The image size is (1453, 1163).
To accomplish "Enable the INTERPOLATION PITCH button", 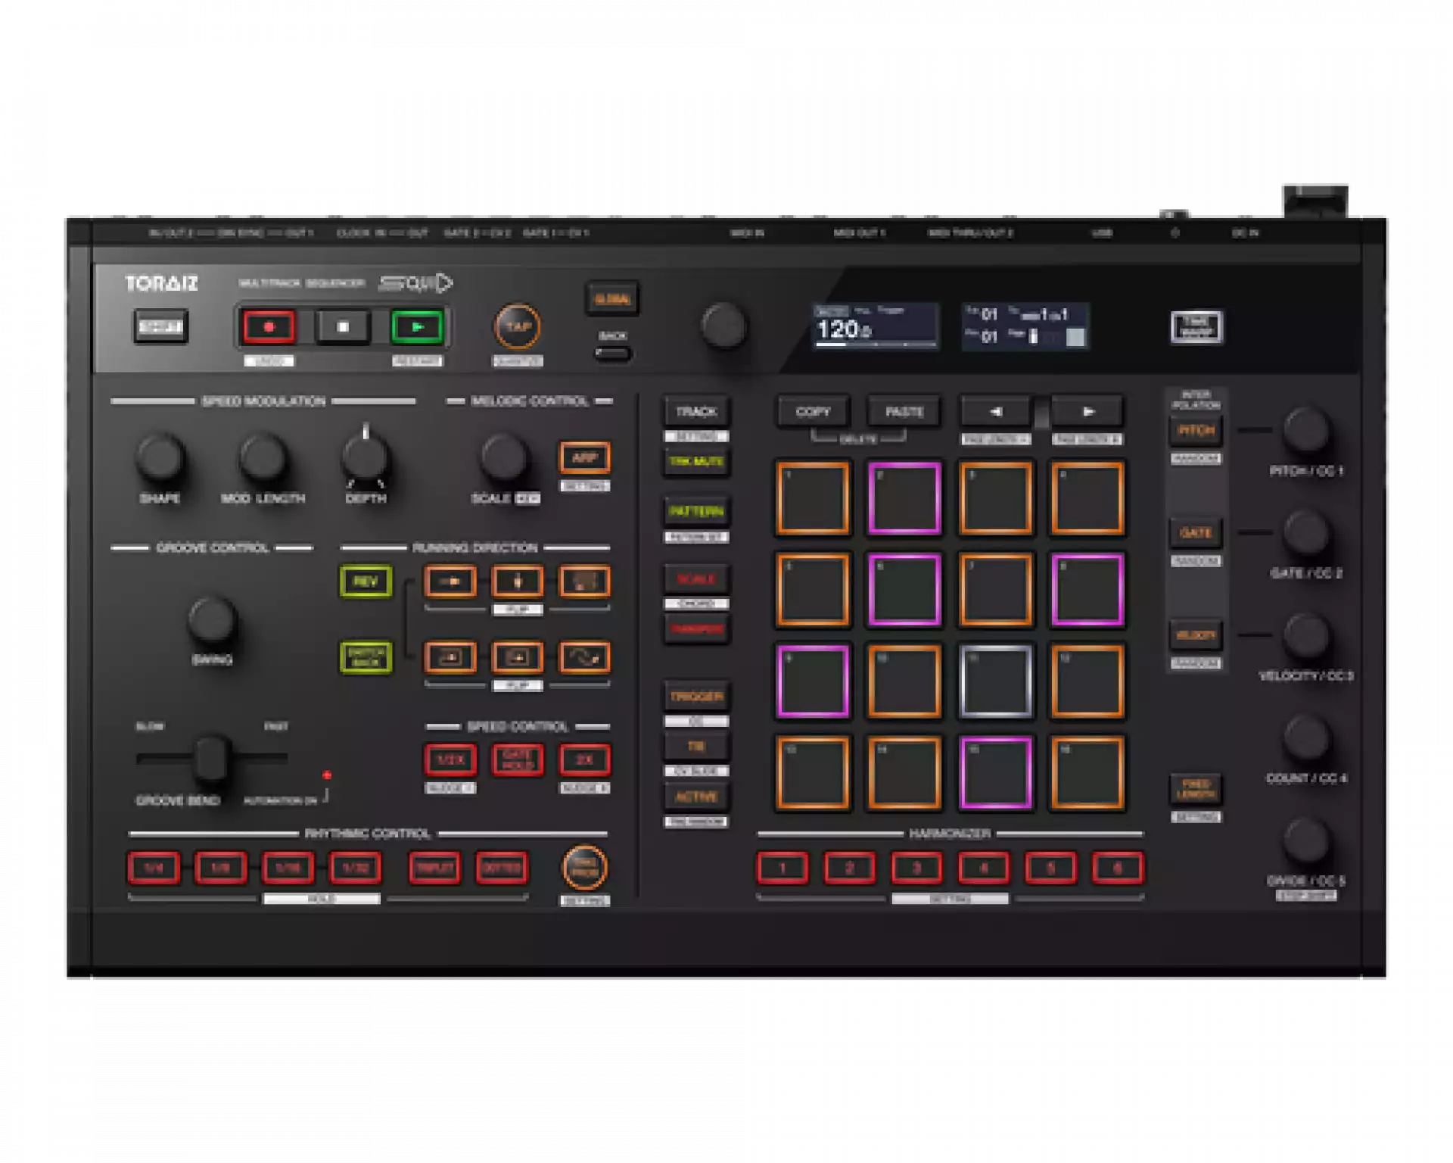I will pyautogui.click(x=1196, y=431).
